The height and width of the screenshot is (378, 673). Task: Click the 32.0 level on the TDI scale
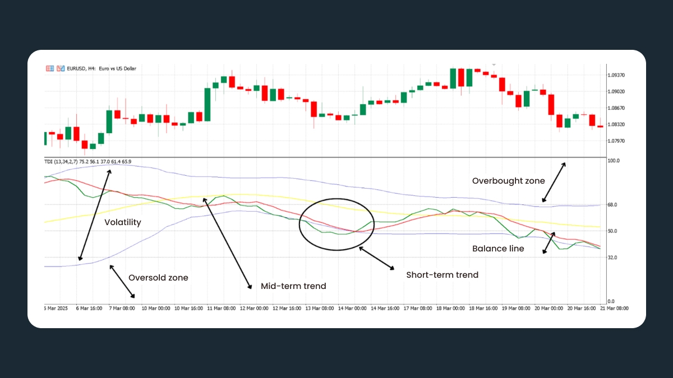pyautogui.click(x=612, y=258)
